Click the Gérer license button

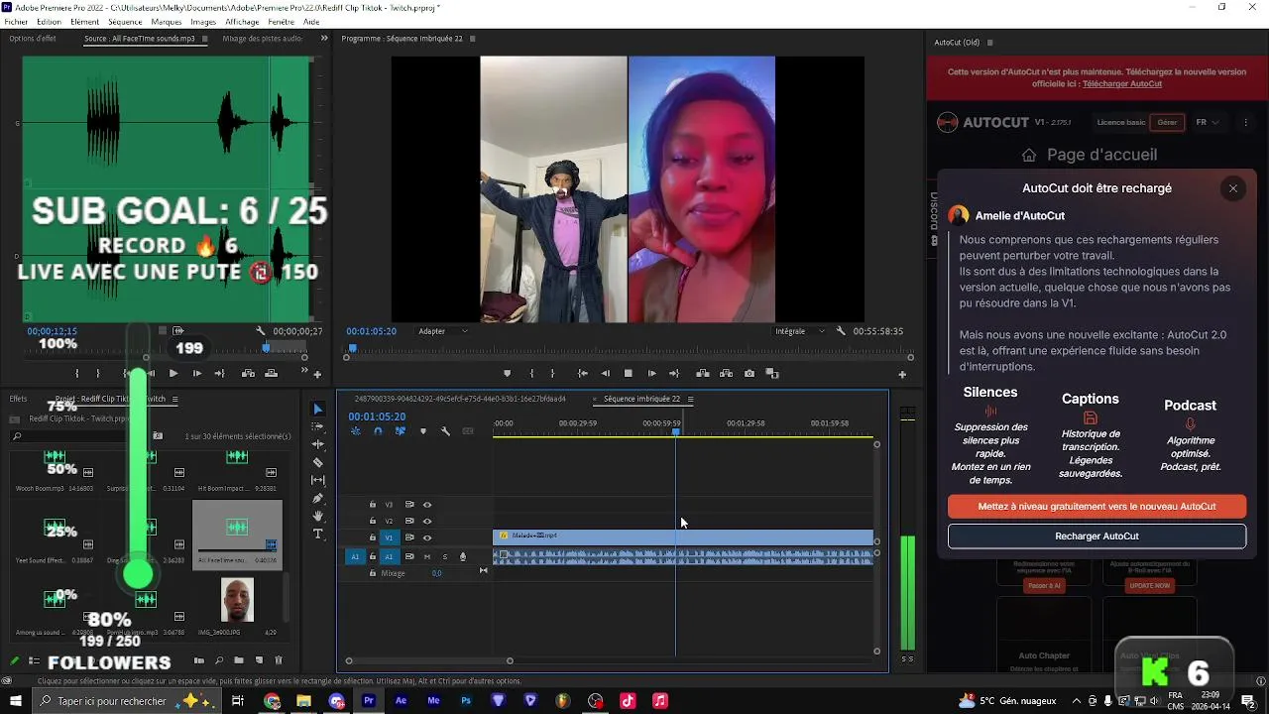click(x=1167, y=122)
